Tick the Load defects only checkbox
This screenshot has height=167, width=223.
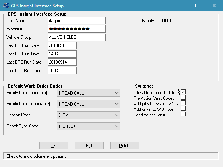[x=183, y=115]
